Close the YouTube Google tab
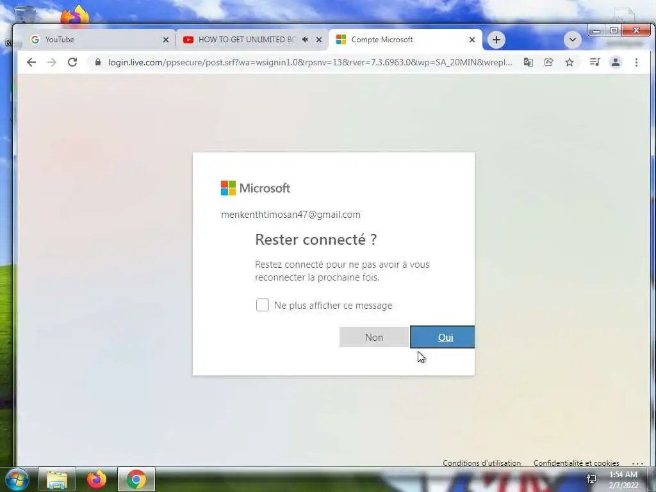The image size is (656, 492). [166, 40]
